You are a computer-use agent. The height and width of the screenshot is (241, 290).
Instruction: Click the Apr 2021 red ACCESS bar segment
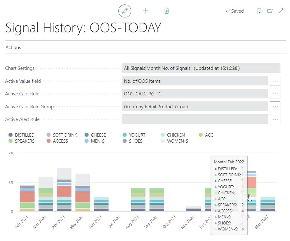64,191
